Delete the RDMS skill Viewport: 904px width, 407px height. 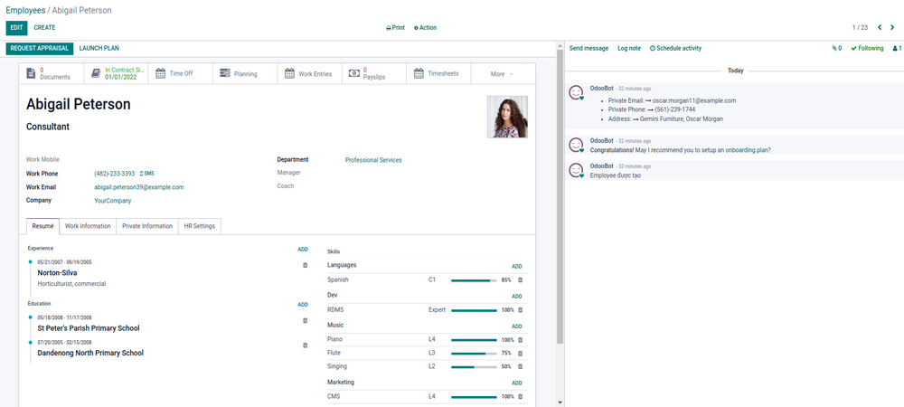[x=520, y=310]
